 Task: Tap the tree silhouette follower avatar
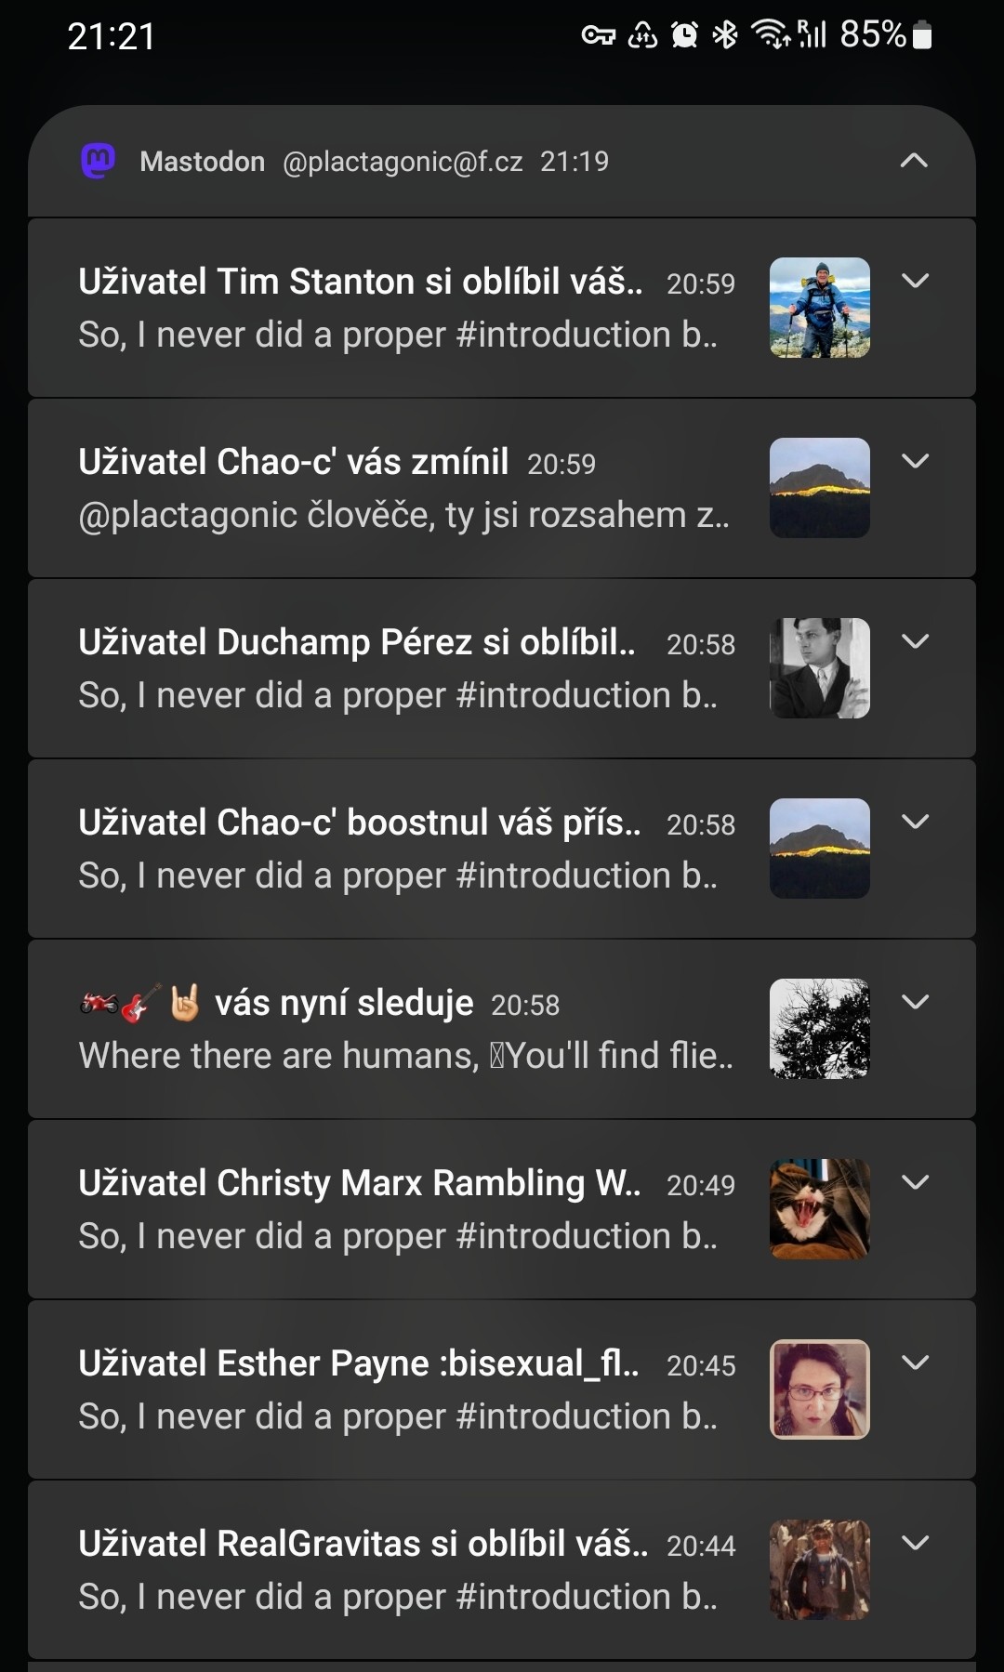(819, 1029)
